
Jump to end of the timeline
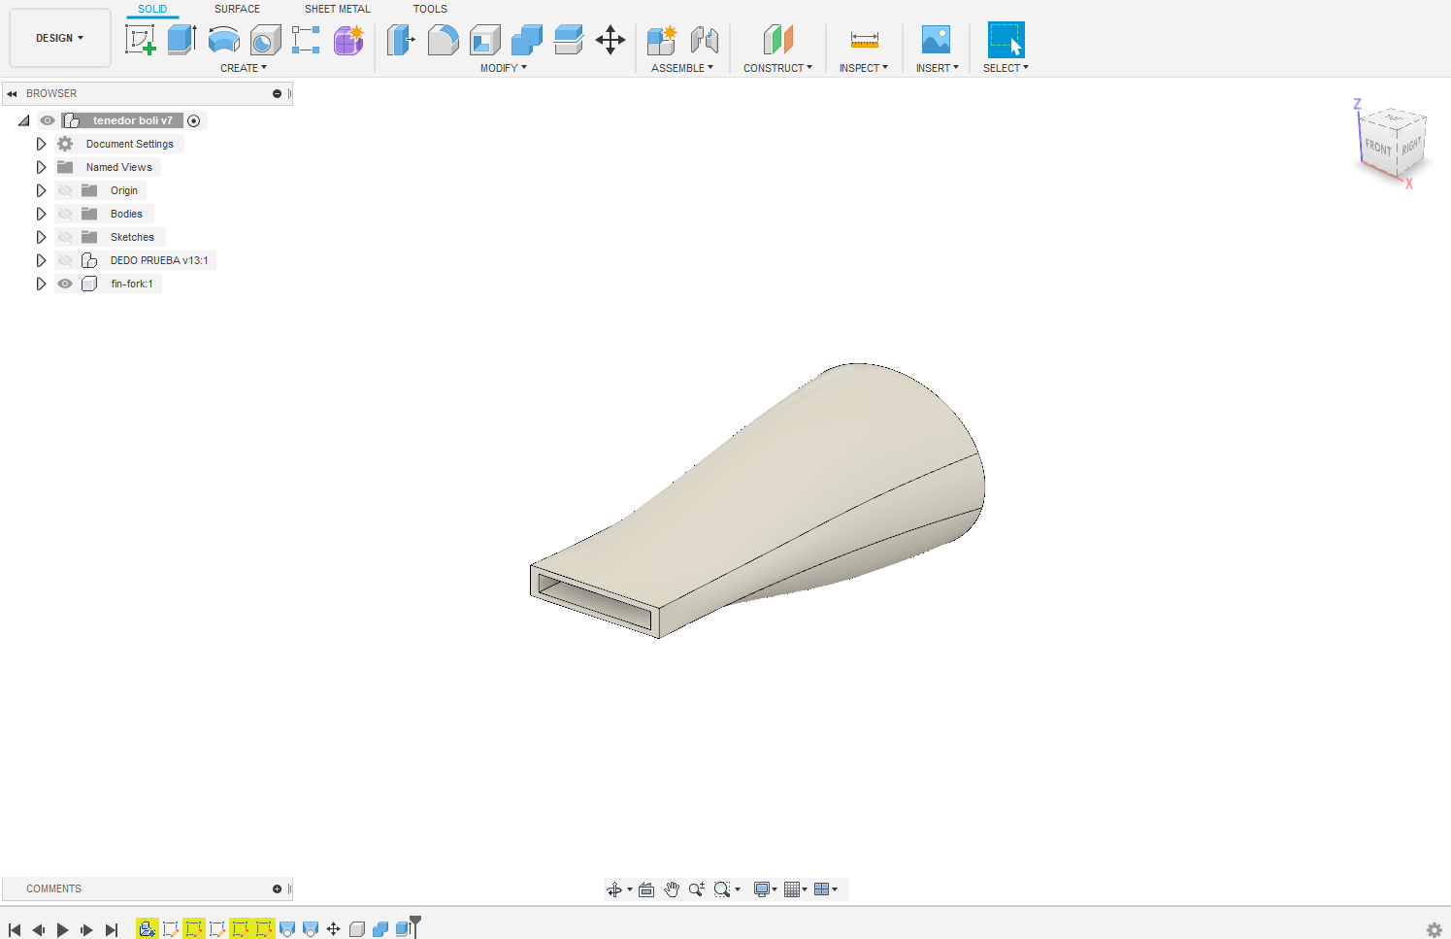(x=112, y=929)
